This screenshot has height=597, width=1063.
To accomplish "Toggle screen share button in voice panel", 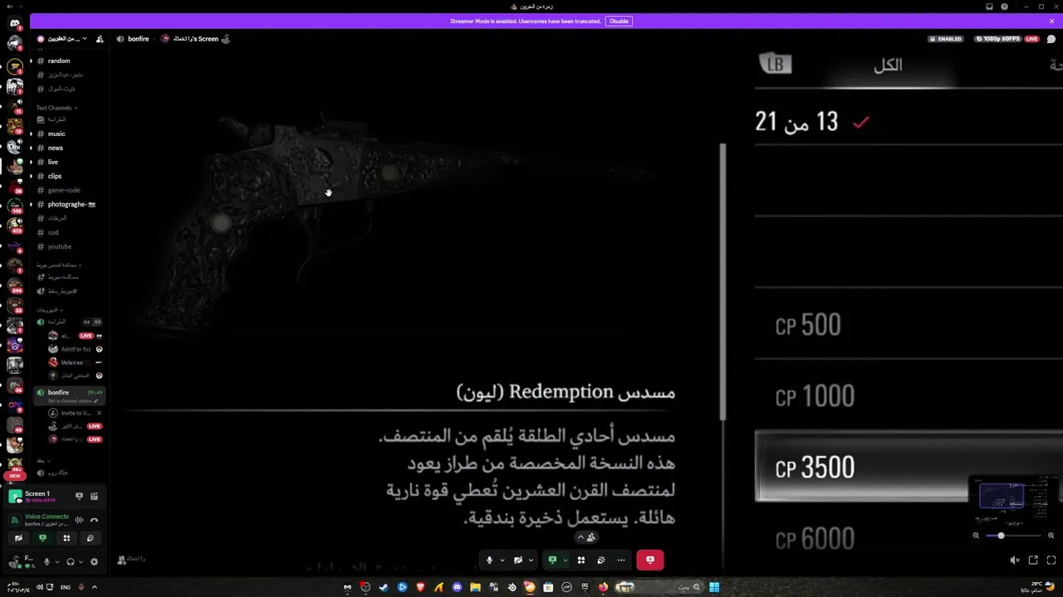I will click(x=42, y=538).
